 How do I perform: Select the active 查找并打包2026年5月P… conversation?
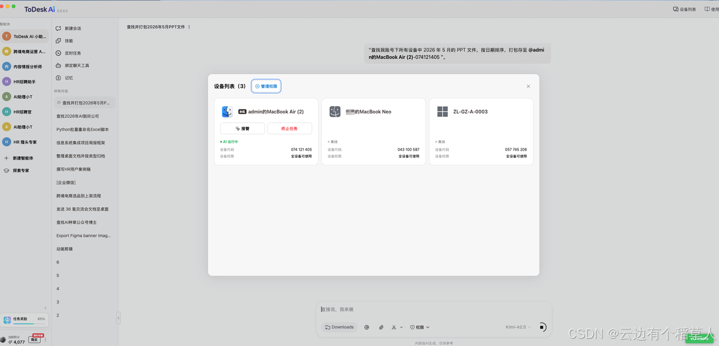[x=85, y=103]
